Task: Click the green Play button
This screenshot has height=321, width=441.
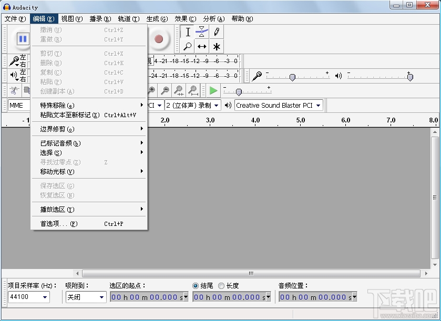Action: [213, 90]
